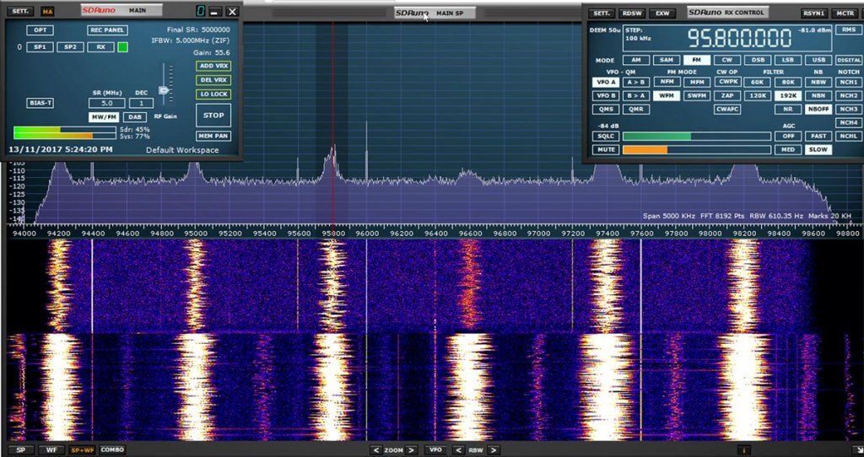Click the ADD VRX button

tap(213, 66)
